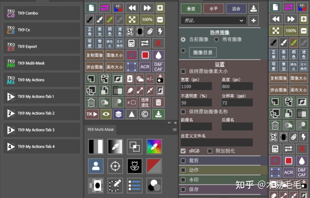Select the flower saturation mask icon
Screen dimensions: 310x198
(134, 166)
